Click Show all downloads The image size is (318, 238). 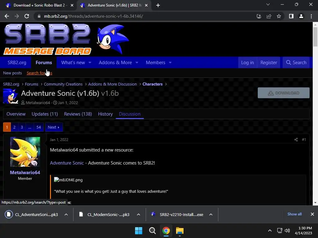[x=294, y=214]
